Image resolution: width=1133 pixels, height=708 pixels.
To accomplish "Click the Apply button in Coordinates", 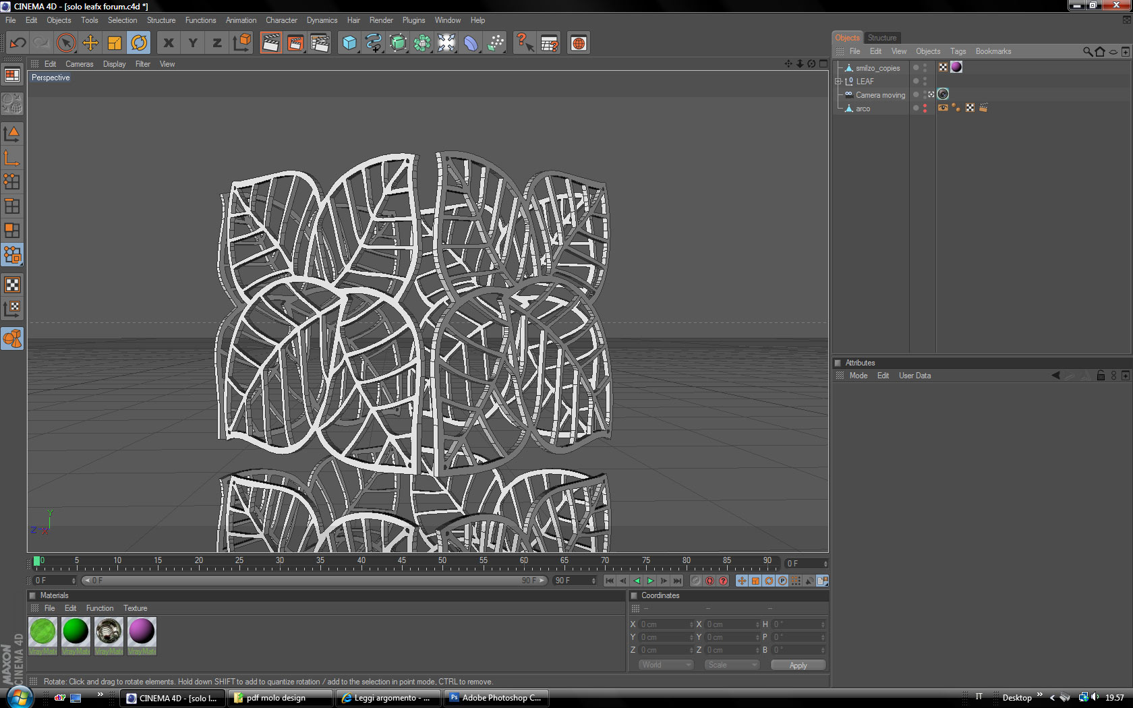I will click(798, 666).
